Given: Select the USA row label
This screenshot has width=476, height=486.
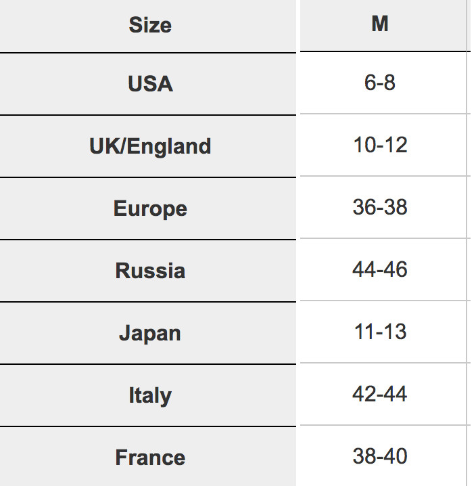Looking at the screenshot, I should click(150, 84).
